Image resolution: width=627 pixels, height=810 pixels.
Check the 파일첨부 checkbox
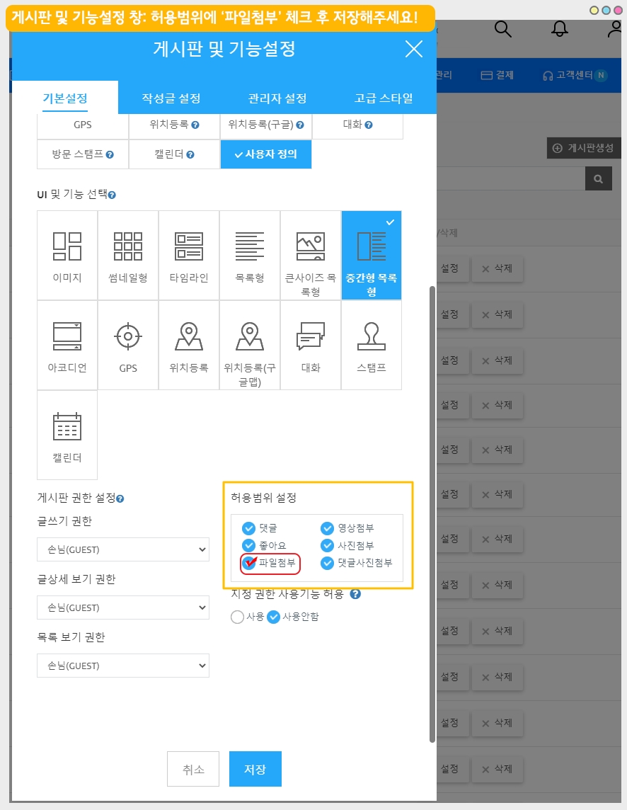pos(249,563)
